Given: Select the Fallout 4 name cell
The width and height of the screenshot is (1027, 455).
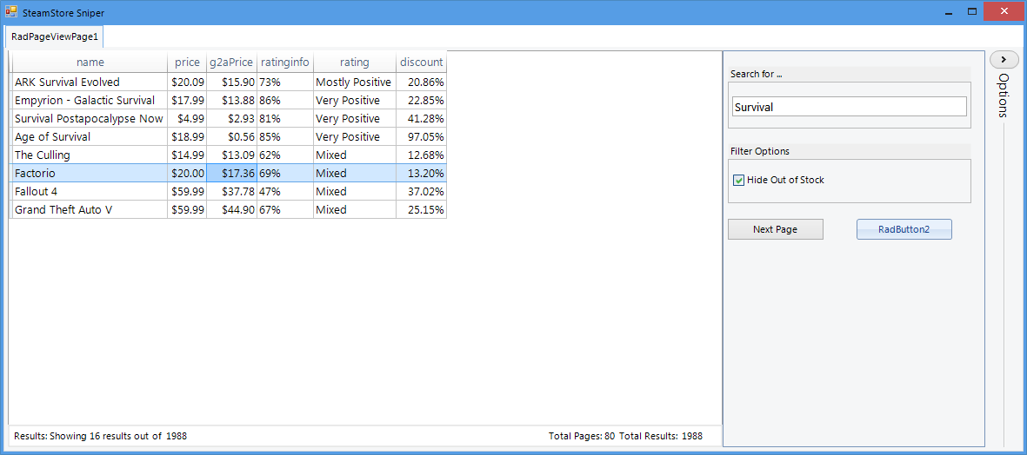Looking at the screenshot, I should (x=90, y=192).
